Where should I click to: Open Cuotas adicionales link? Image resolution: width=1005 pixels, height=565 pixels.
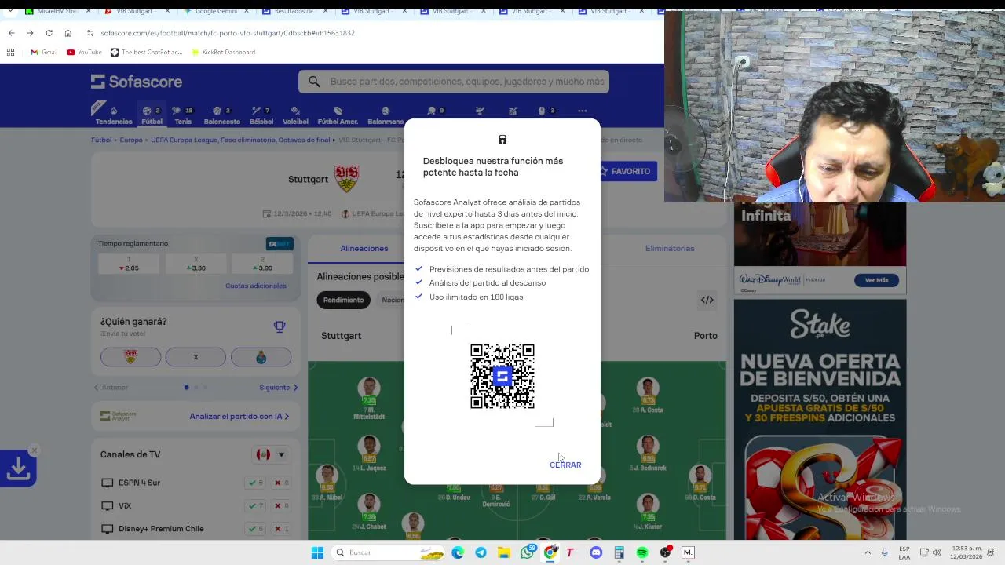pos(256,286)
